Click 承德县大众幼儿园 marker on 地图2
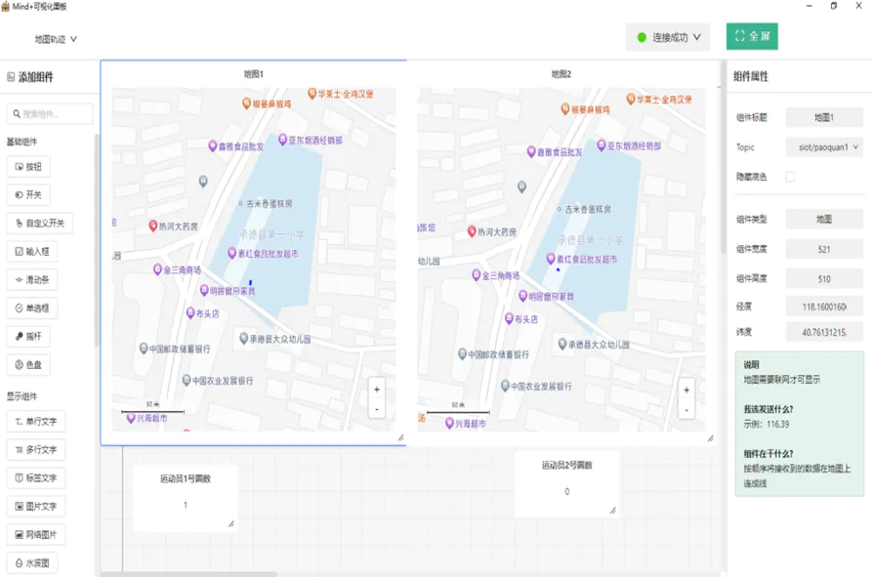Image resolution: width=872 pixels, height=577 pixels. pyautogui.click(x=562, y=344)
